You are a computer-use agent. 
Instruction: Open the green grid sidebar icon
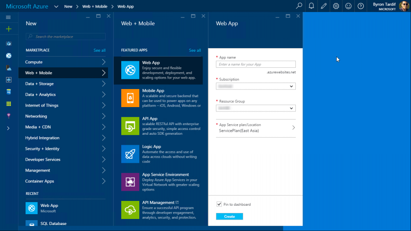click(9, 104)
